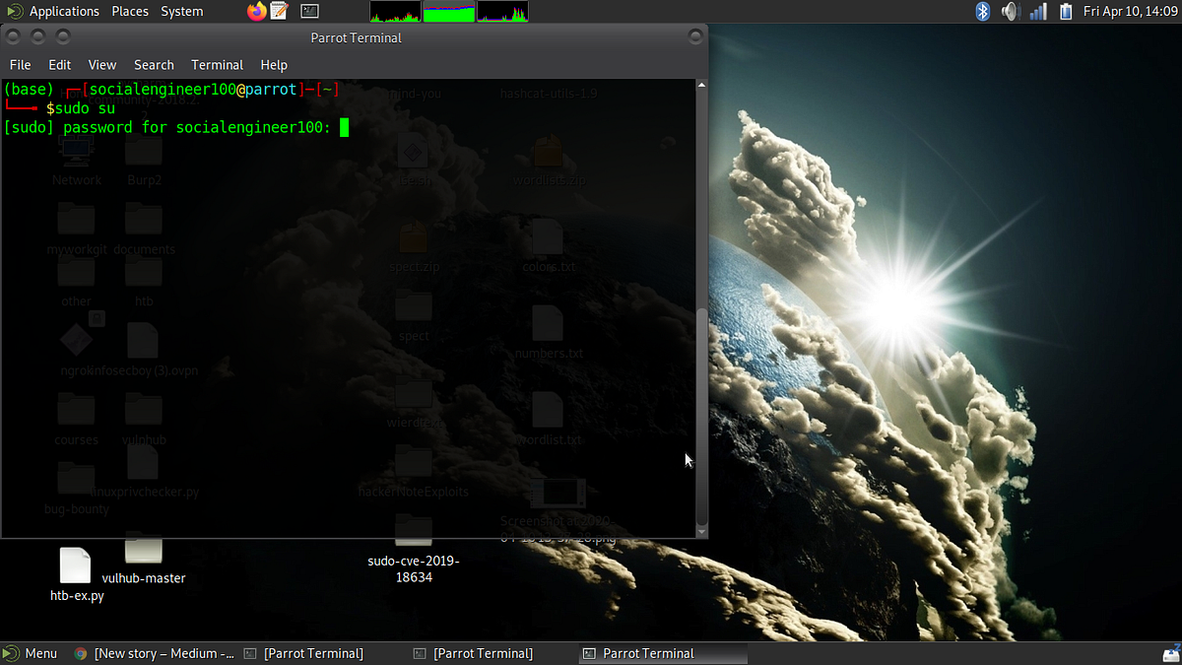Viewport: 1182px width, 665px height.
Task: Open Bluetooth settings from the system tray
Action: (x=983, y=11)
